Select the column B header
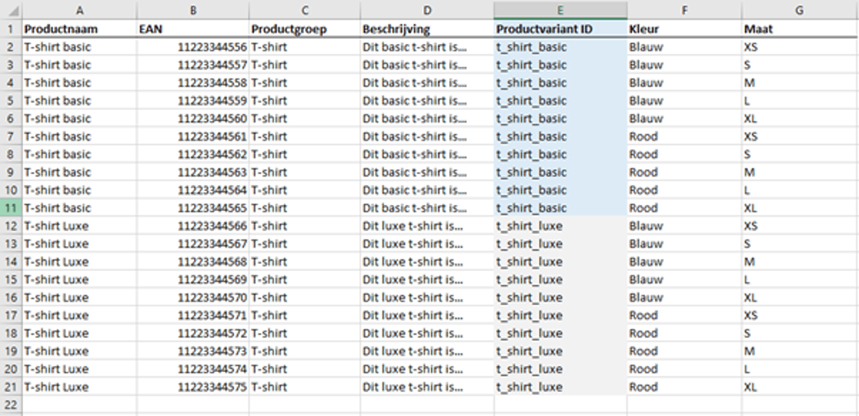The height and width of the screenshot is (416, 859). [x=192, y=11]
